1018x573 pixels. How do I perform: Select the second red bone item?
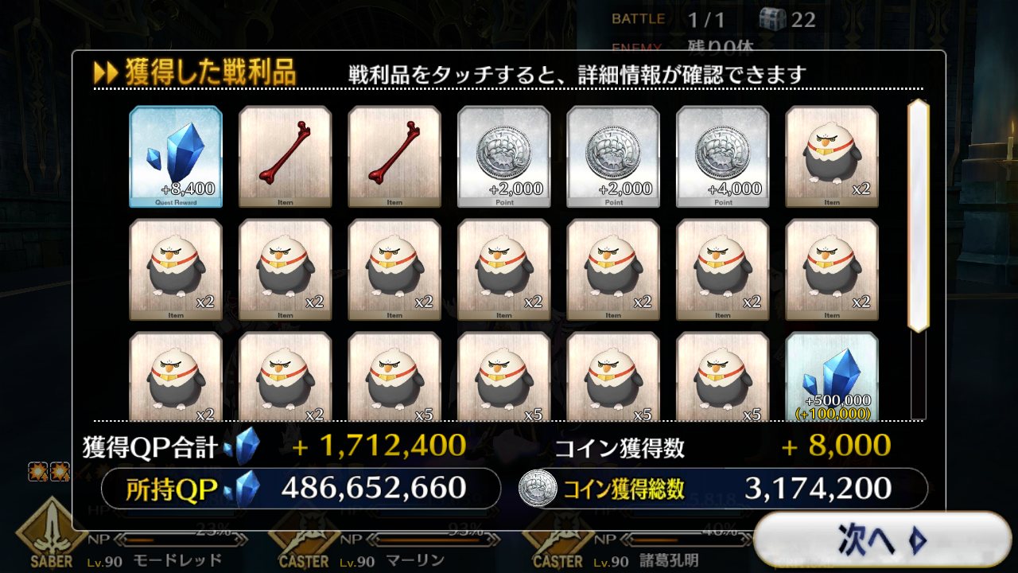click(394, 157)
